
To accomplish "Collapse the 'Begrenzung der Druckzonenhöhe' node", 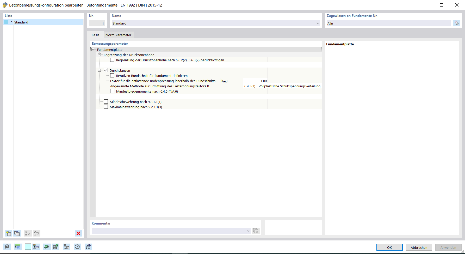I will click(x=99, y=55).
